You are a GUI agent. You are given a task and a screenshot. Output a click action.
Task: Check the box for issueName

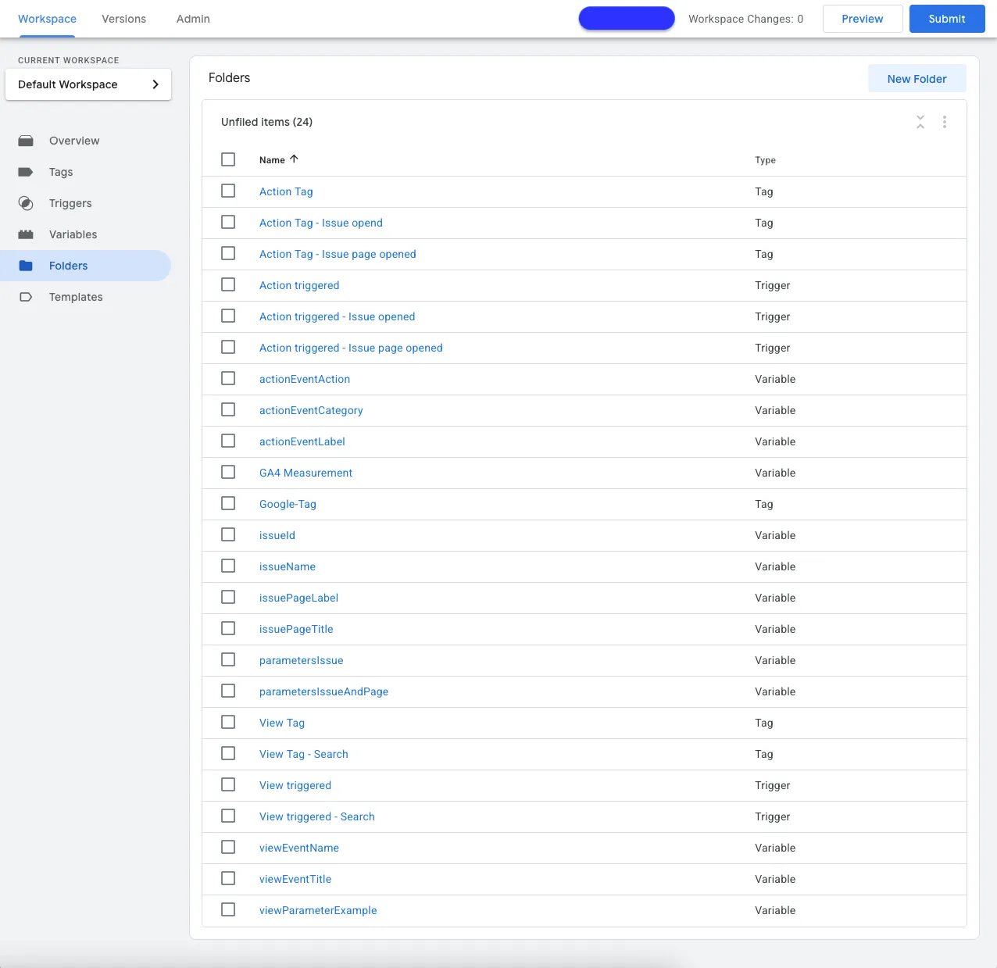coord(228,566)
